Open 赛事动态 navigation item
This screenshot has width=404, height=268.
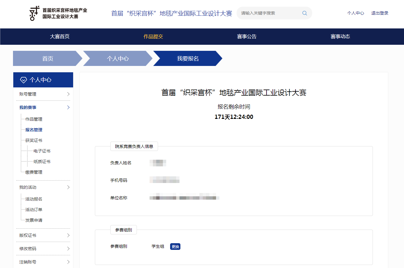tap(340, 37)
